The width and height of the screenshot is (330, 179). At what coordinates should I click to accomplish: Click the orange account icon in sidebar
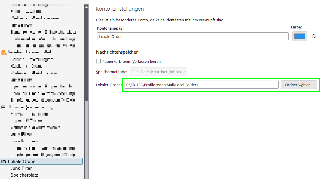coord(4,52)
